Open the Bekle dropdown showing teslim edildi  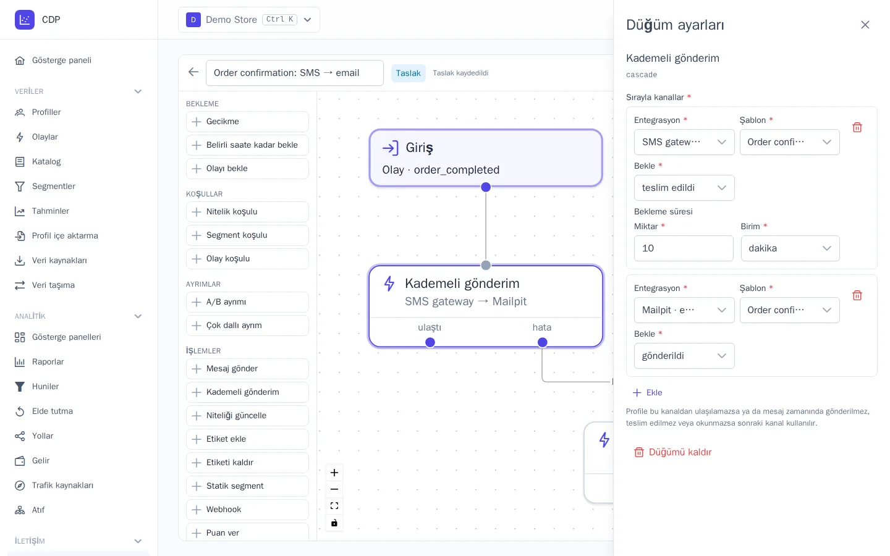684,188
